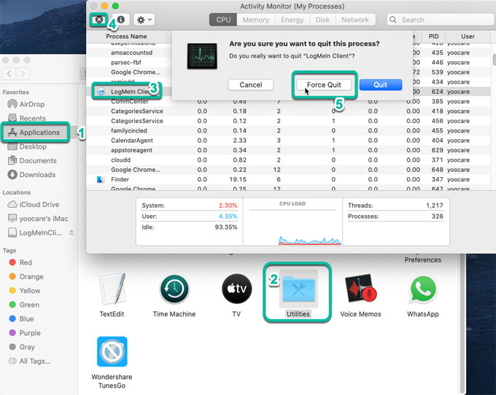
Task: Open the WhatsApp application icon
Action: pyautogui.click(x=422, y=290)
